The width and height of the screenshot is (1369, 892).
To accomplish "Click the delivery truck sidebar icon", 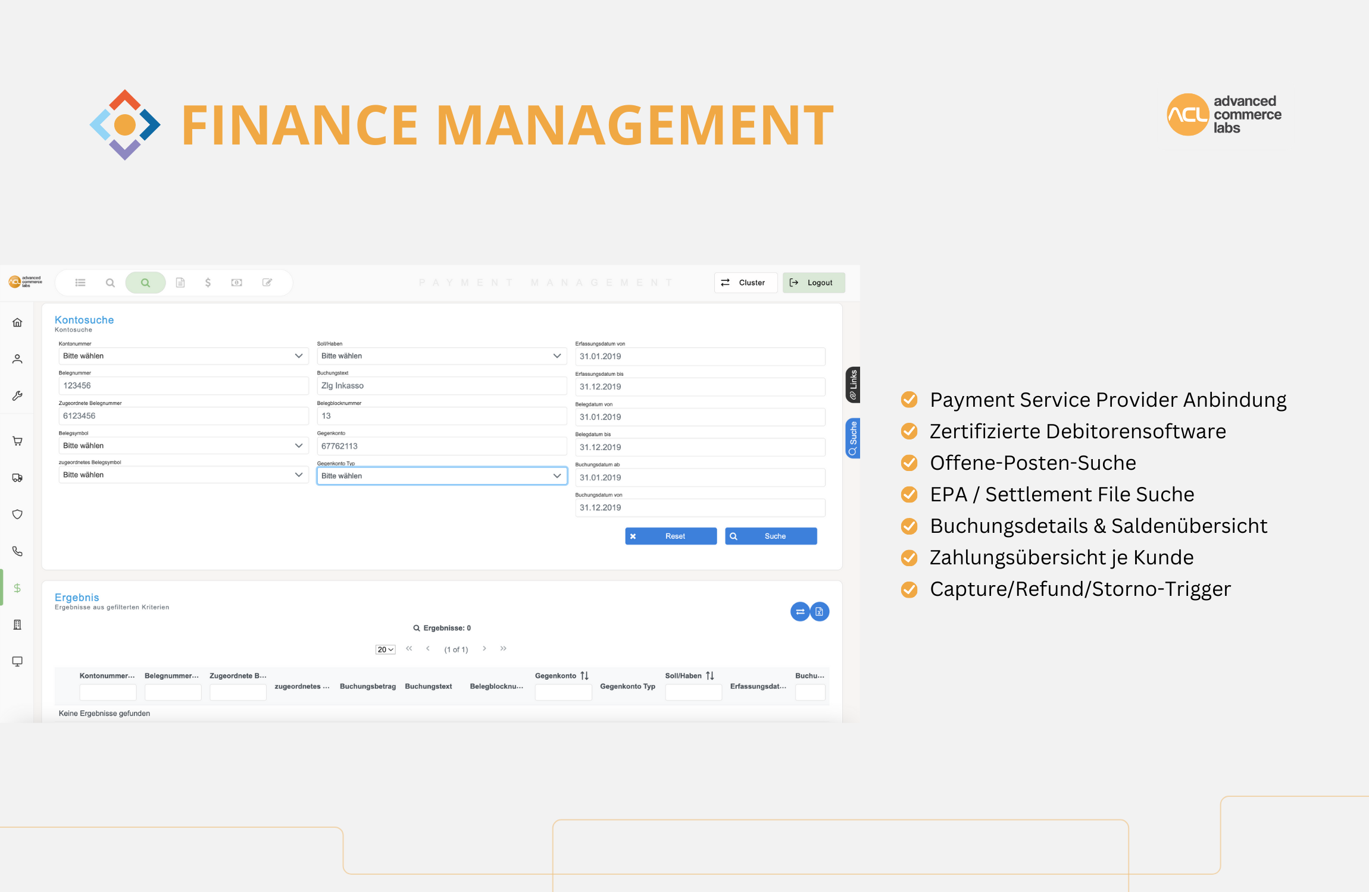I will pyautogui.click(x=17, y=478).
